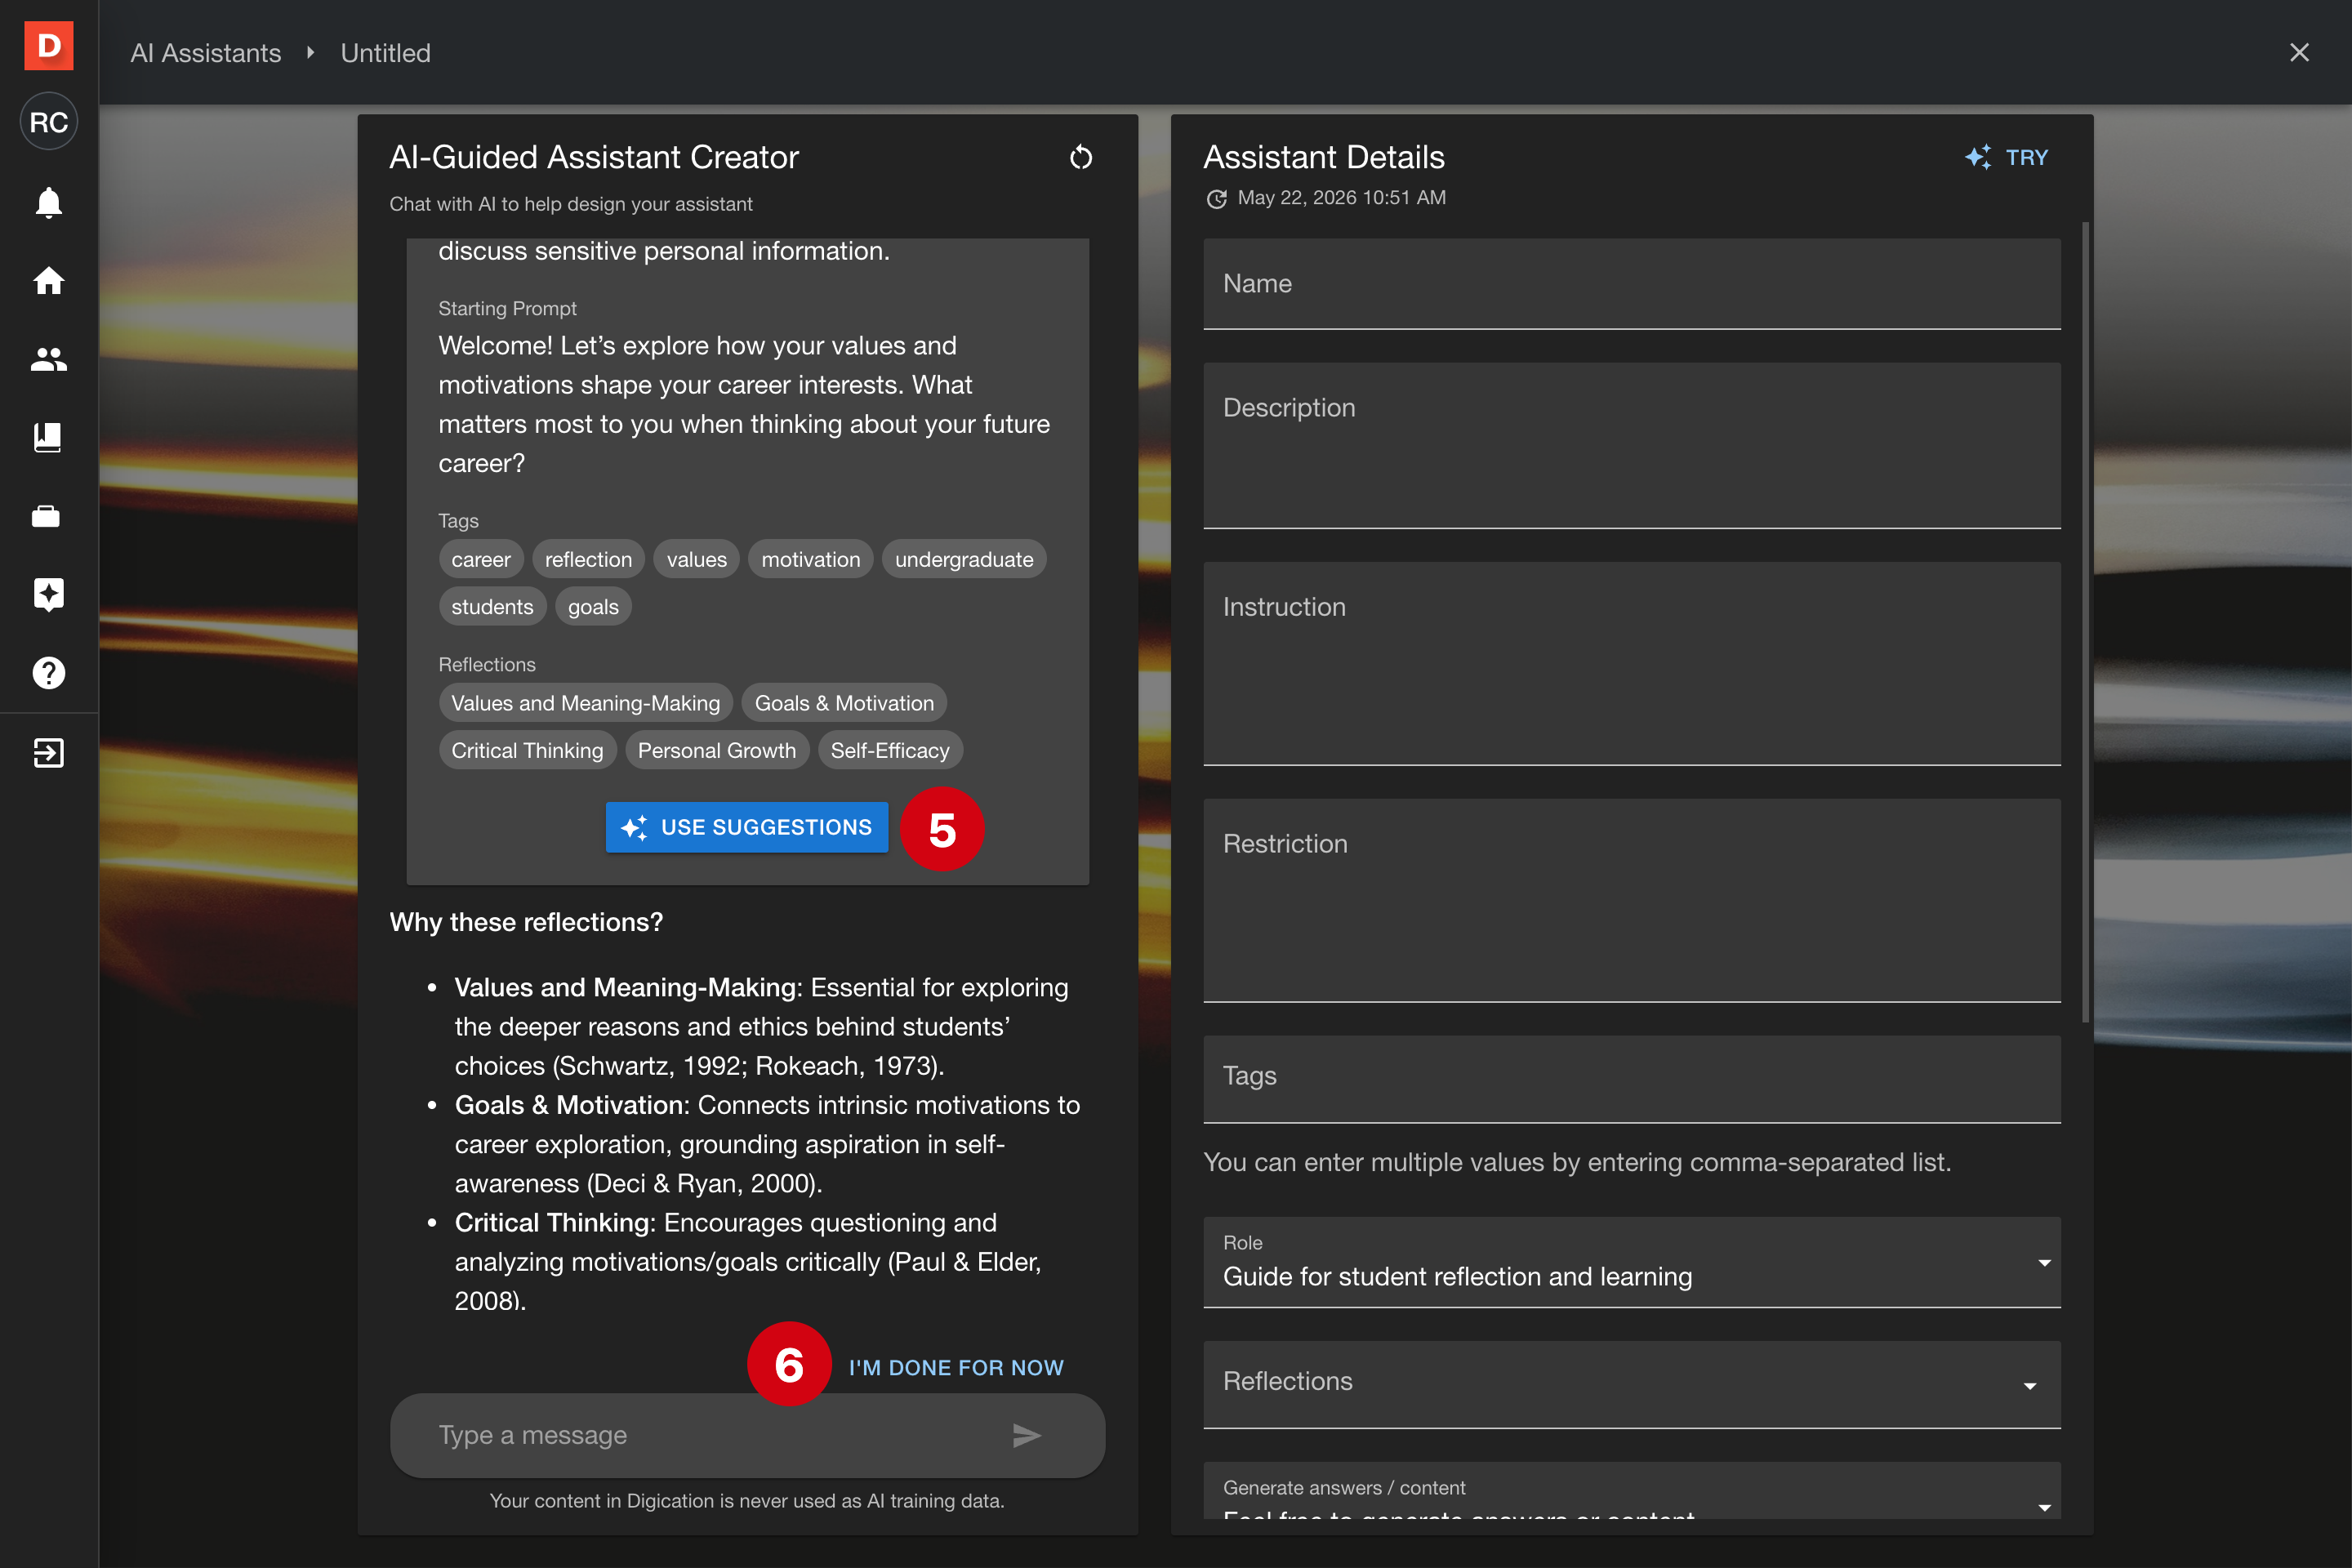
Task: Click the Instruction field
Action: pos(1632,663)
